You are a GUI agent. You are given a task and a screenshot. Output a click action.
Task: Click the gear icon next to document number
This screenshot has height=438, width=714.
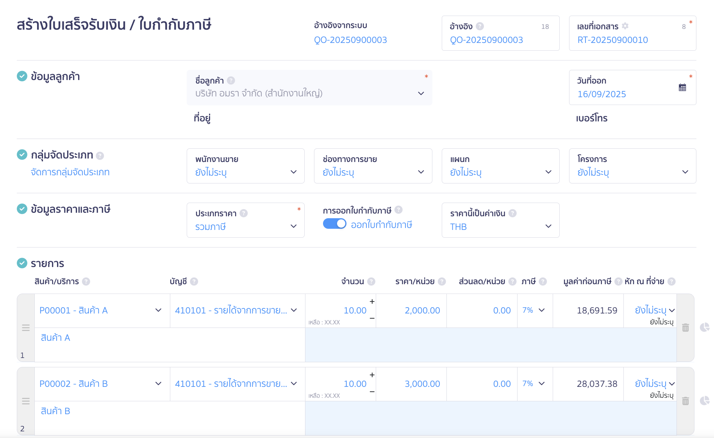point(625,26)
